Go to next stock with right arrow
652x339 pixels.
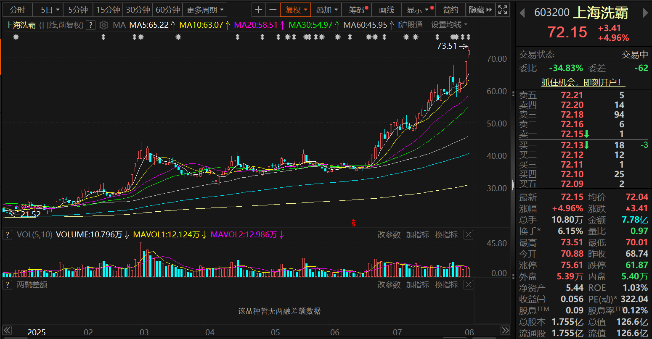646,13
